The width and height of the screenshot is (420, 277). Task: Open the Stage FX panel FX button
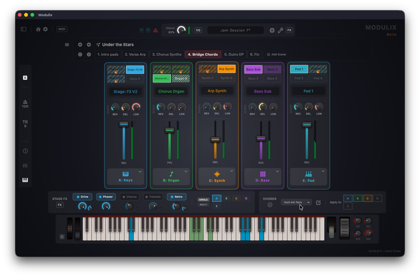coord(60,205)
